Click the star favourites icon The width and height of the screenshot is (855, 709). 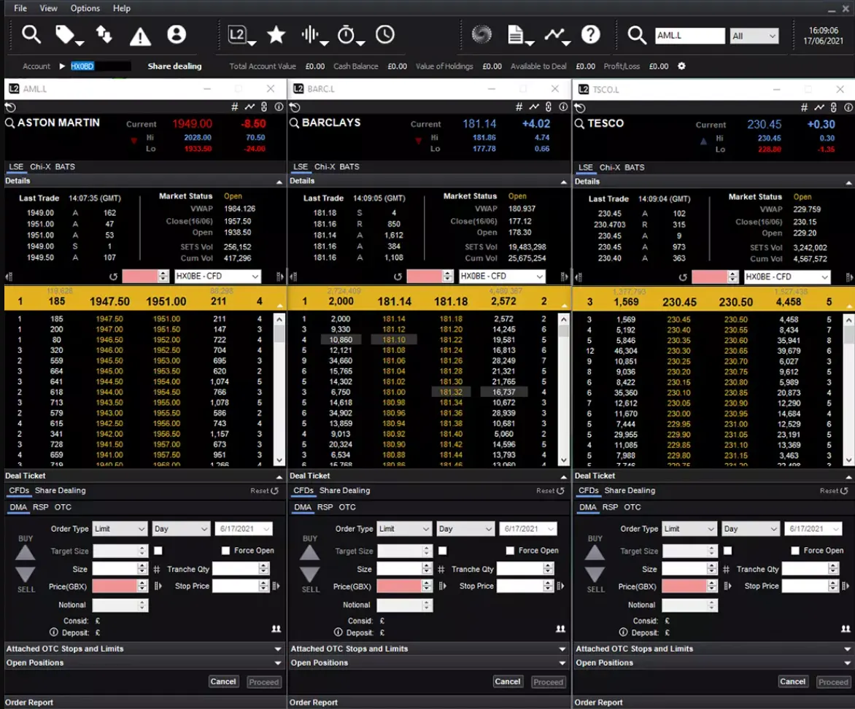tap(276, 35)
